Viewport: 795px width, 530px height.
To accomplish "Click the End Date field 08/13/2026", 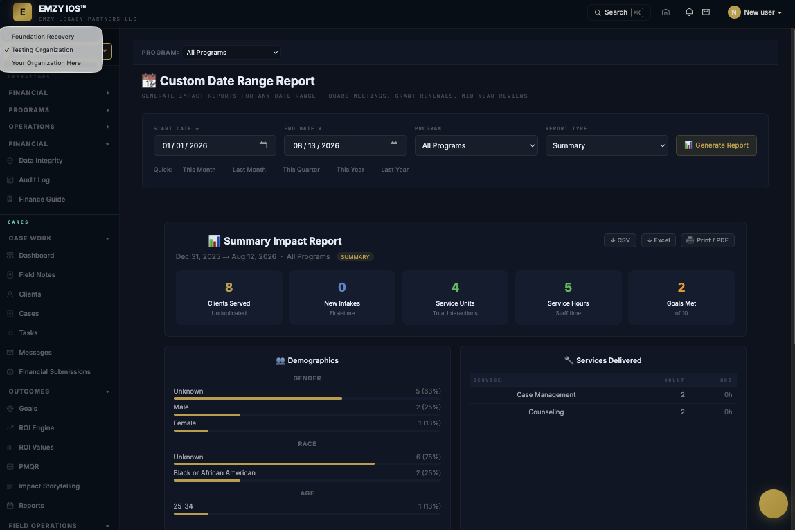I will (346, 145).
